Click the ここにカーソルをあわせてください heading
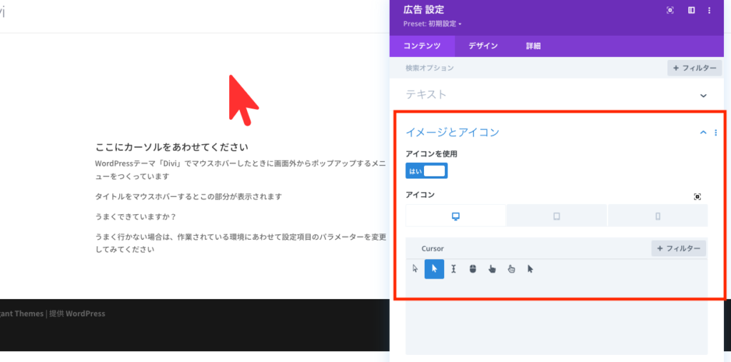Screen dimensions: 731x362 click(x=172, y=147)
